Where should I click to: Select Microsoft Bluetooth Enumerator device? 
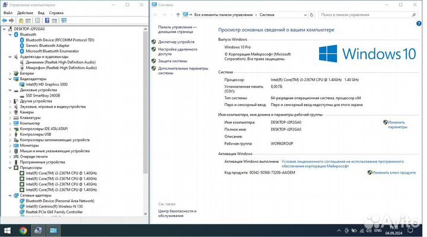(x=52, y=51)
